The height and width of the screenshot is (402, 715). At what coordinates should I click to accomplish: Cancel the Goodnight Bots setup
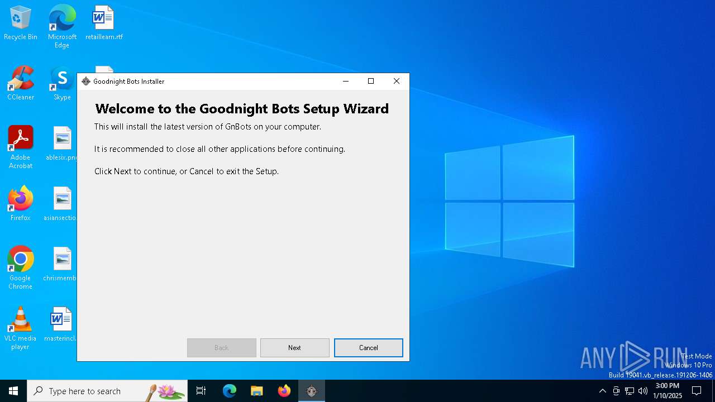click(368, 348)
